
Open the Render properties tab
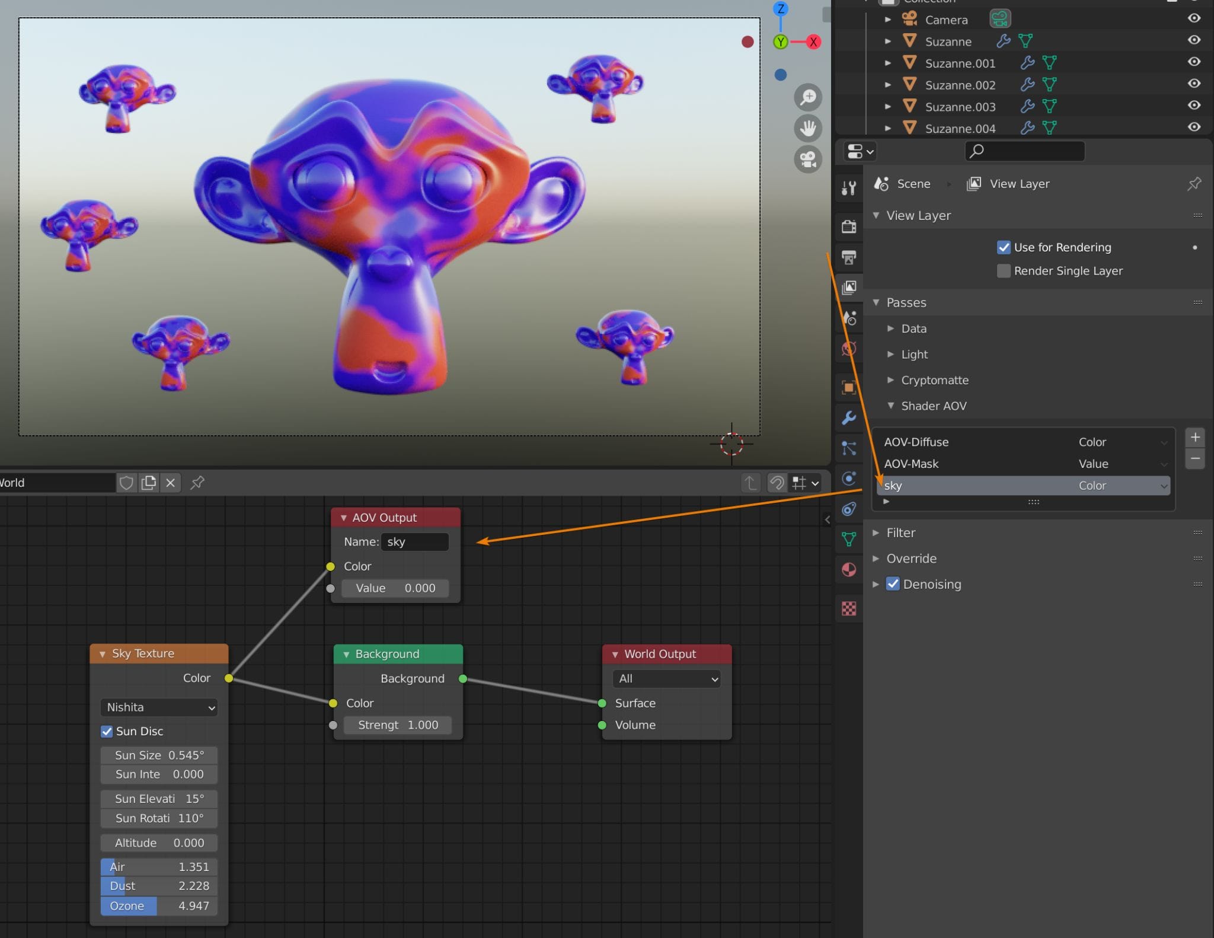(x=849, y=226)
